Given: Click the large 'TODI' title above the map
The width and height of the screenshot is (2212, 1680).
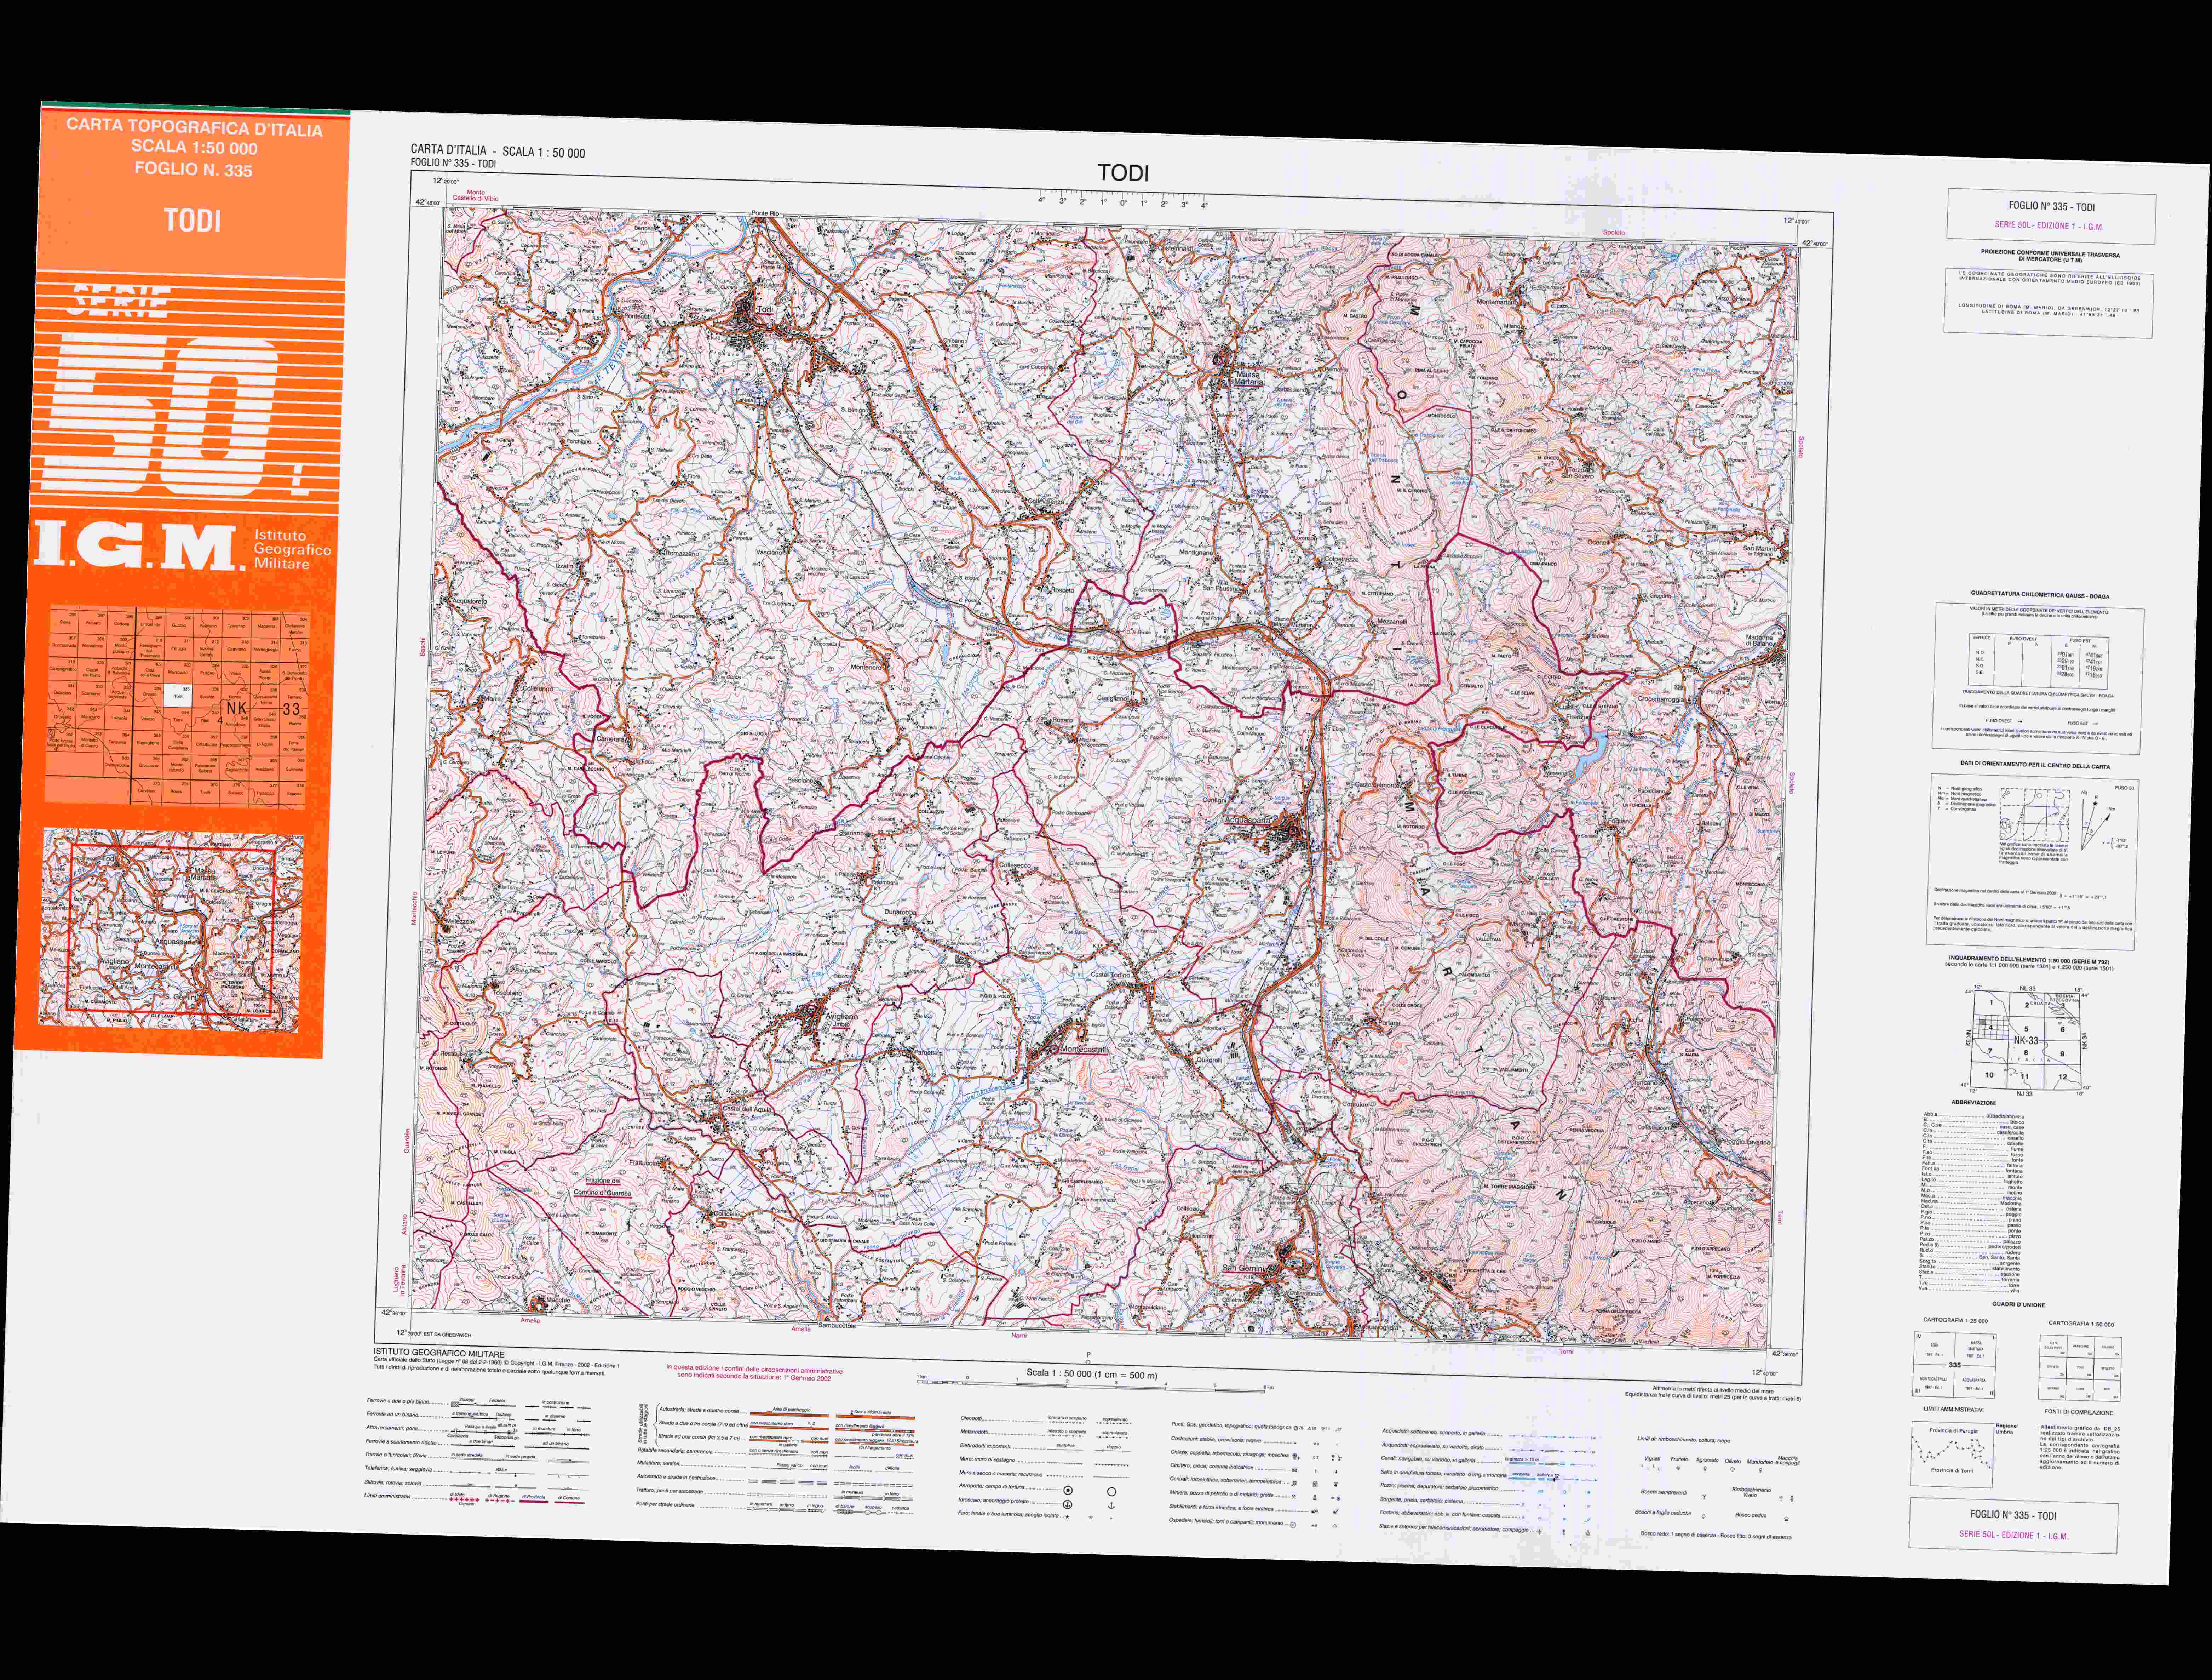Looking at the screenshot, I should [1123, 173].
